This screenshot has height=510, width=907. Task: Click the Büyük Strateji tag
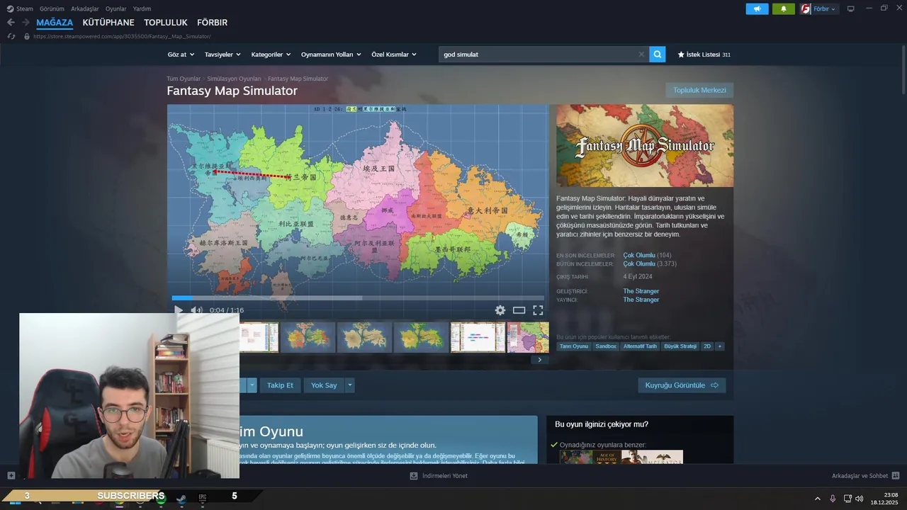tap(680, 346)
